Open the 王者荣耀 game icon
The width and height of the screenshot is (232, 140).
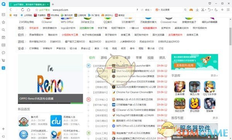click(180, 87)
